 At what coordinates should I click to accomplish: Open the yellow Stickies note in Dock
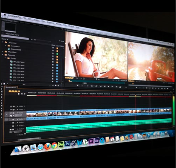[x=122, y=138]
